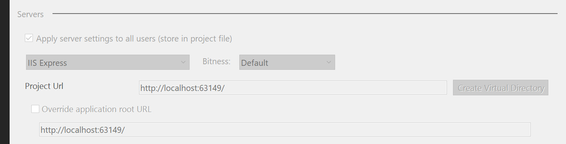Image resolution: width=566 pixels, height=144 pixels.
Task: Click into the override root URL text box
Action: point(285,130)
